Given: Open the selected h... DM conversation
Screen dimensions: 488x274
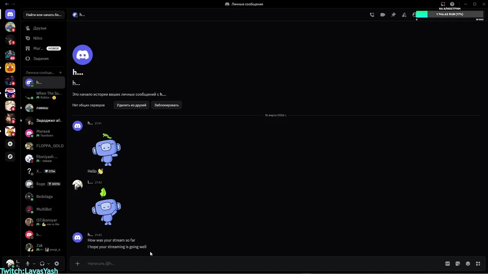Looking at the screenshot, I should click(44, 82).
